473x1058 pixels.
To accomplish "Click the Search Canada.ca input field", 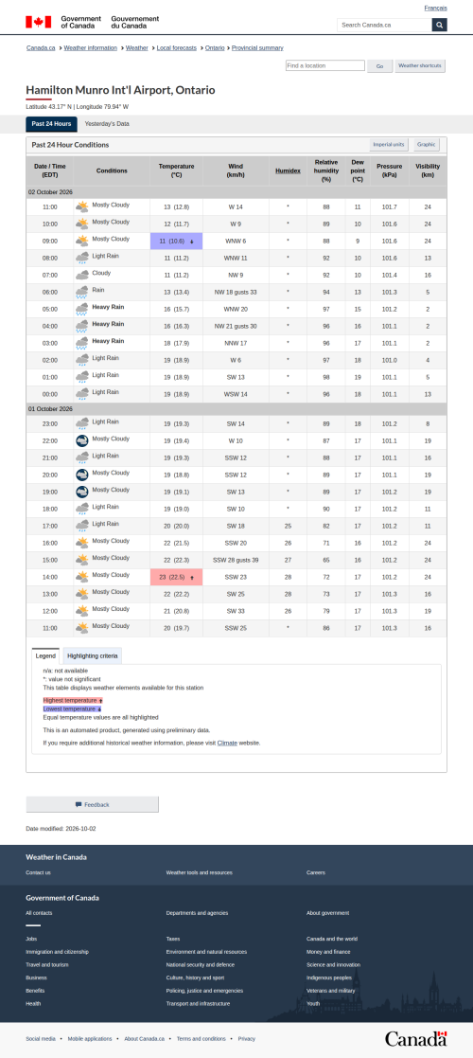I will [x=385, y=25].
